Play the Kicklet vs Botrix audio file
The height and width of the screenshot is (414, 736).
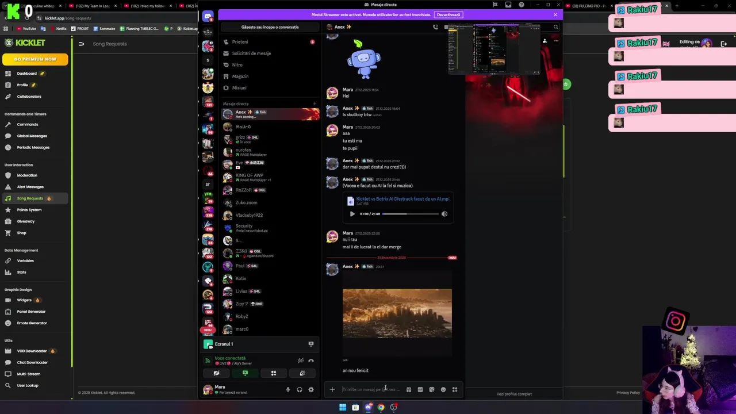coord(352,214)
